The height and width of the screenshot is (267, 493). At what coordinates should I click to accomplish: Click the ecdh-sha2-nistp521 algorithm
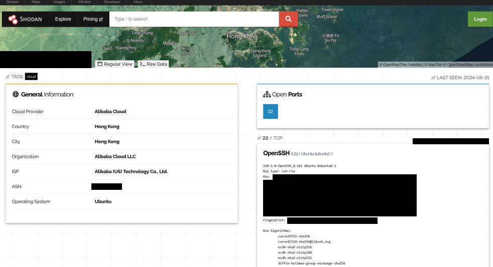coord(295,257)
